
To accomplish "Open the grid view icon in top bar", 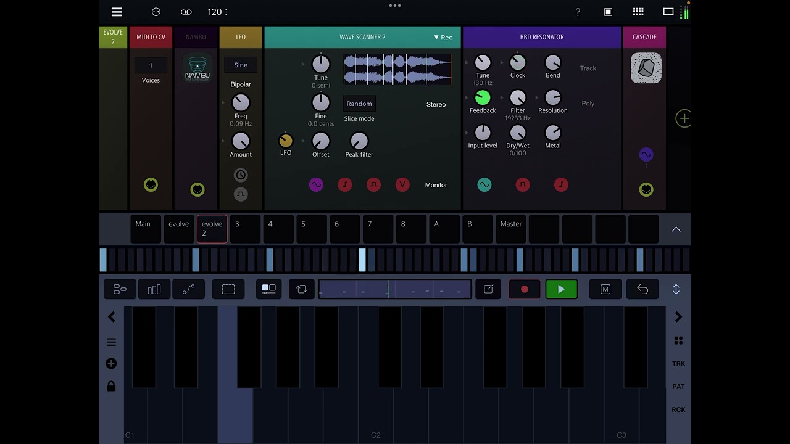I will pos(638,12).
